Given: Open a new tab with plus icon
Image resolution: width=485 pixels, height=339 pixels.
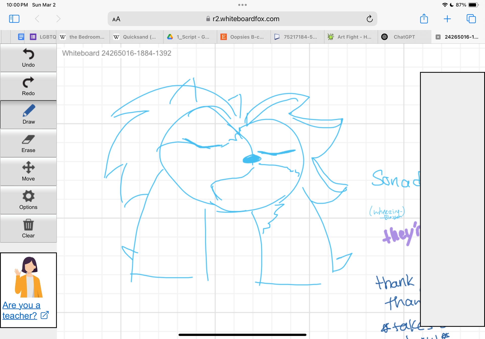Looking at the screenshot, I should (447, 19).
